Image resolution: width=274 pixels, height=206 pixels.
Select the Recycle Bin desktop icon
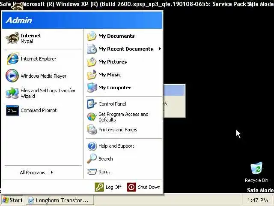(x=256, y=168)
